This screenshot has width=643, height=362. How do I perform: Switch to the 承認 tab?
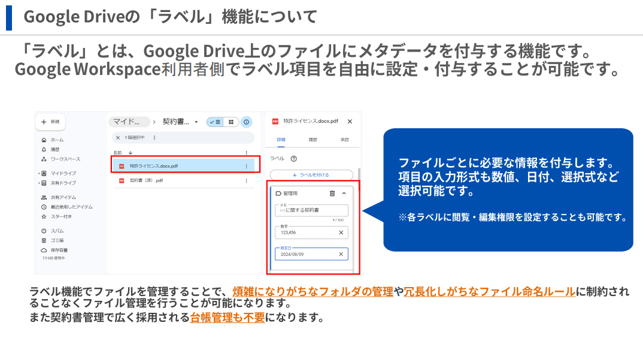(344, 140)
